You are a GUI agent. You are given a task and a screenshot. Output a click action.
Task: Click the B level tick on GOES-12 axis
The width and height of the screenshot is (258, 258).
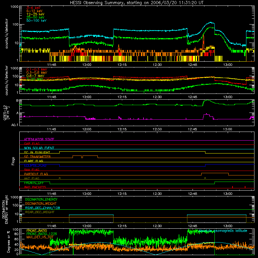tap(17, 101)
